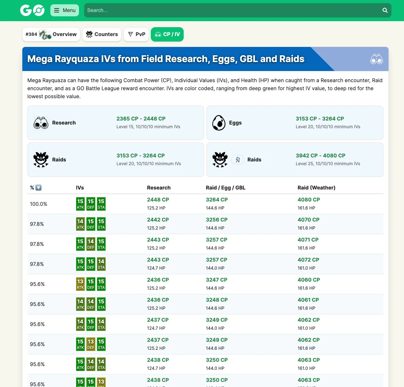Click the GO Hub logo
This screenshot has width=404, height=387.
coord(32,10)
